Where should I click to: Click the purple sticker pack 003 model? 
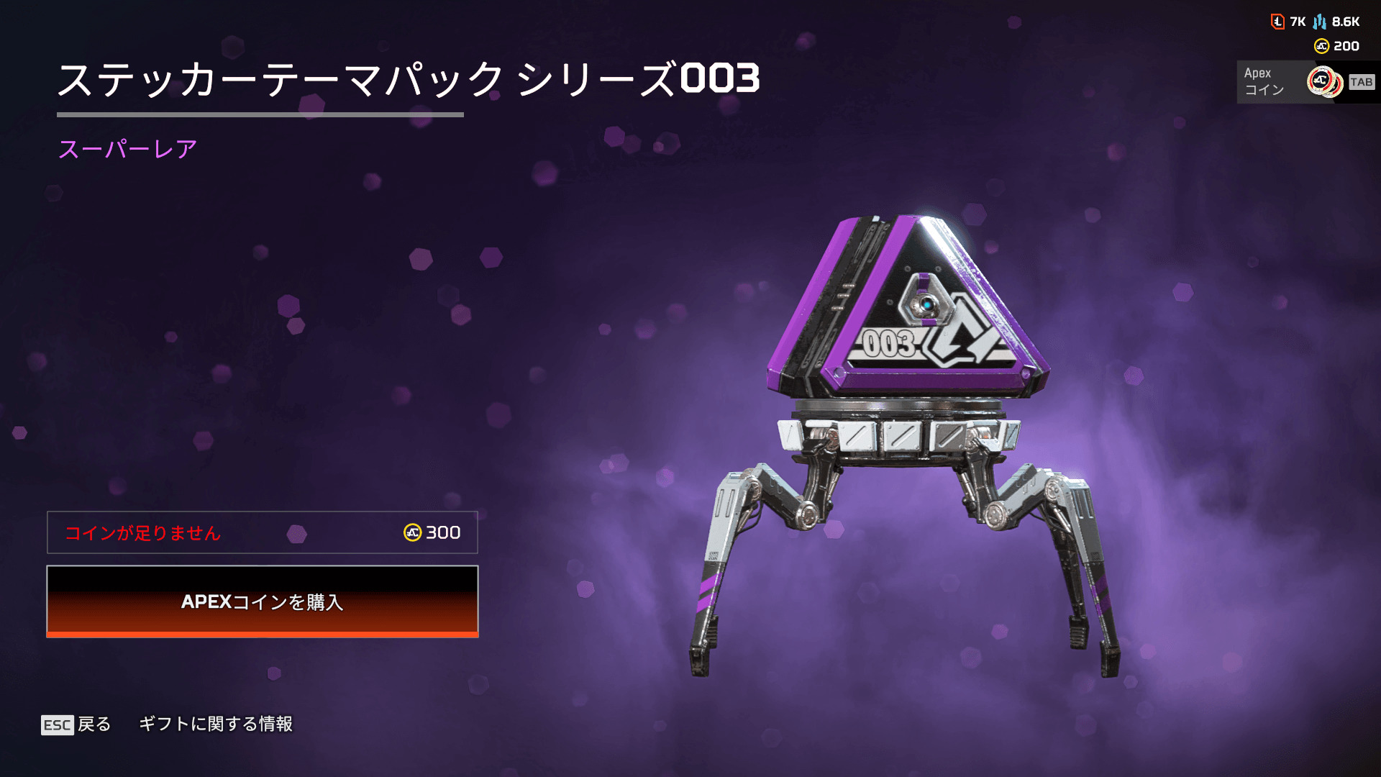tap(906, 446)
